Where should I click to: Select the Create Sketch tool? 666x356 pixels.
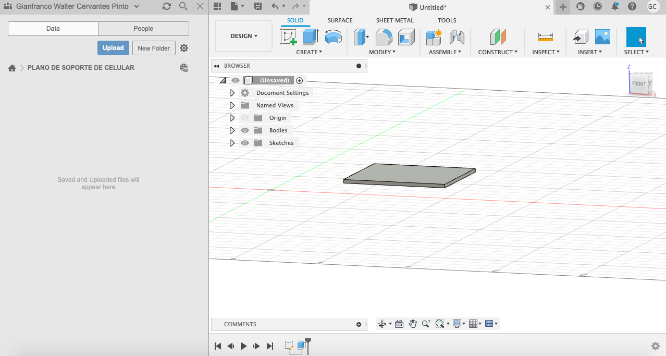click(289, 37)
